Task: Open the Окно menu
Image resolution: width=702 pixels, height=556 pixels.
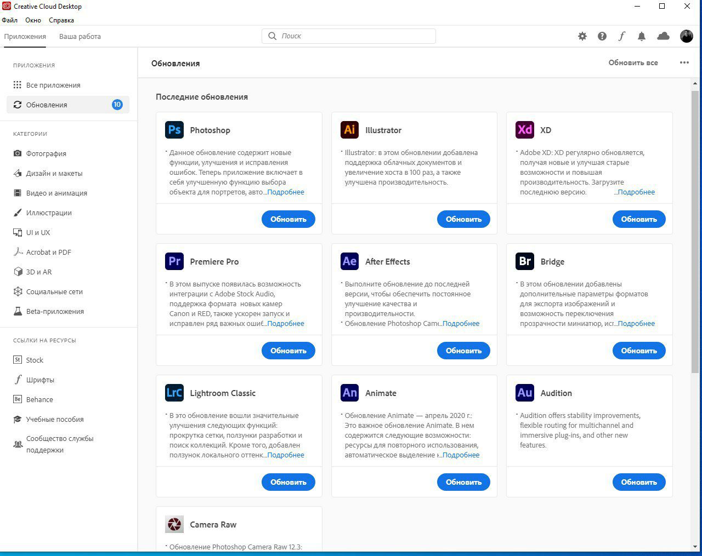Action: tap(33, 20)
